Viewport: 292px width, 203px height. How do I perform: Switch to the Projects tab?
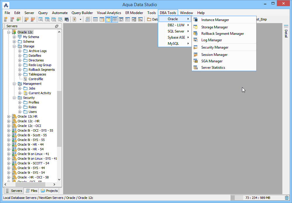(x=49, y=191)
